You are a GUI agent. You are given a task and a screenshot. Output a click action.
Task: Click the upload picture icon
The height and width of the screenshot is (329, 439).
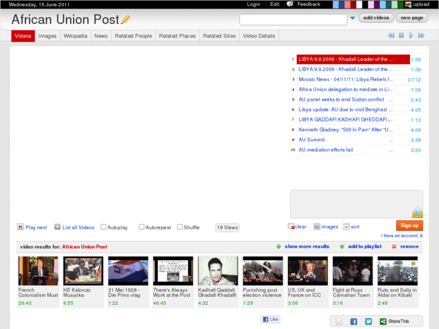(x=408, y=4)
